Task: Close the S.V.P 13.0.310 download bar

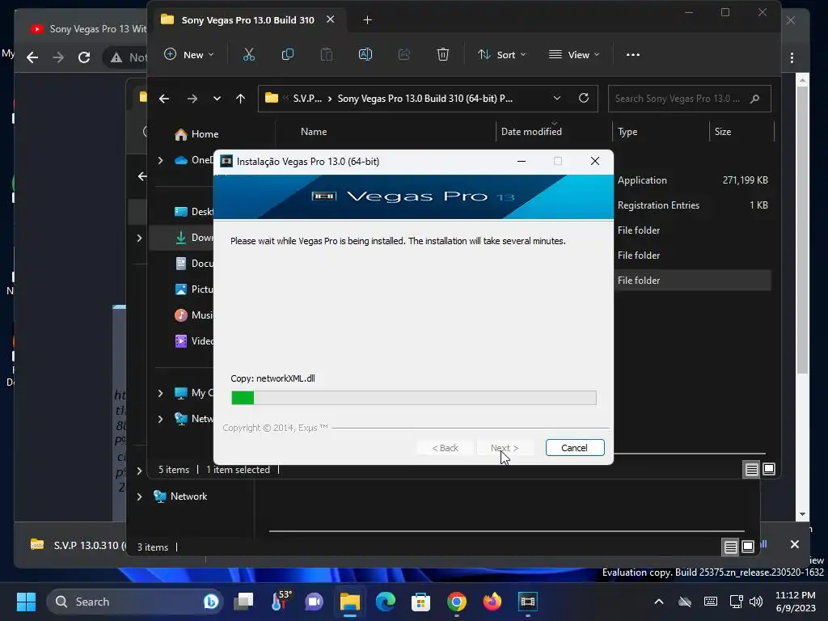Action: pyautogui.click(x=794, y=544)
